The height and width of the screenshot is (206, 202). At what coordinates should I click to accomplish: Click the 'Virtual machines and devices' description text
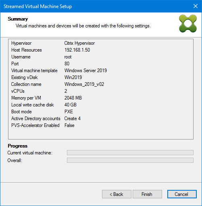tap(83, 26)
